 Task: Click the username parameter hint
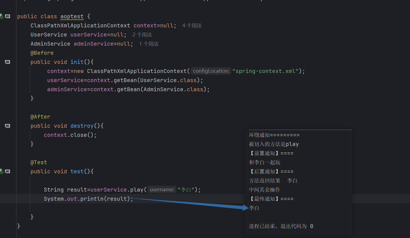(x=162, y=190)
